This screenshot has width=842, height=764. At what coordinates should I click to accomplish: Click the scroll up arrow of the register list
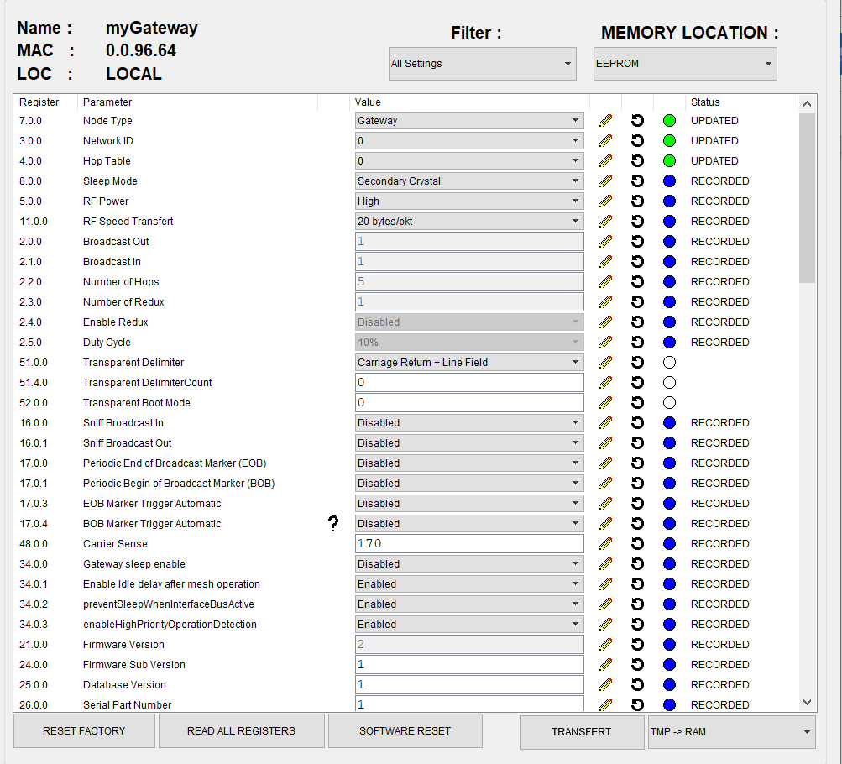click(807, 103)
